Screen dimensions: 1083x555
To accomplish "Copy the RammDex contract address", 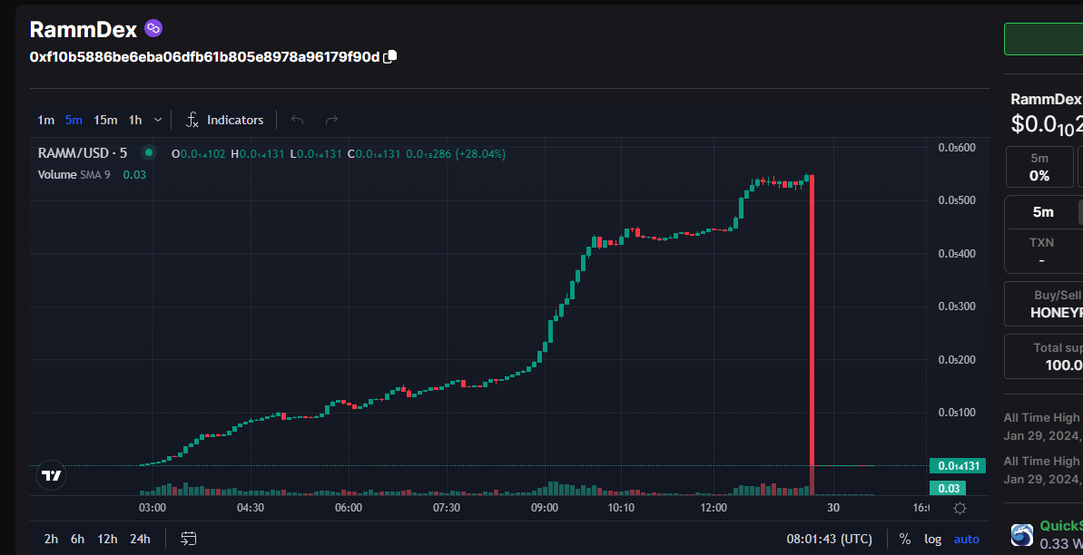I will [x=390, y=57].
